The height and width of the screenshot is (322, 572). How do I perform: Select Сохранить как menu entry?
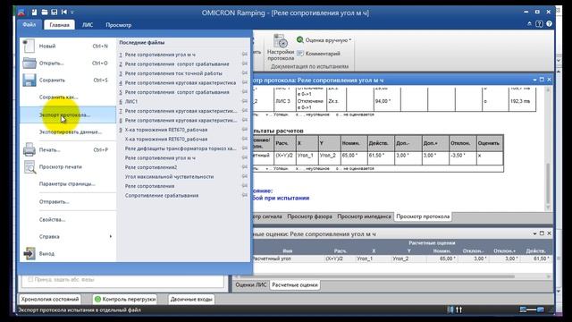68,97
